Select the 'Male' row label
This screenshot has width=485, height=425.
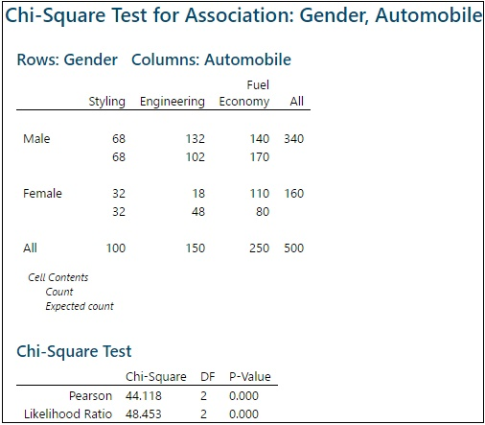tap(36, 139)
